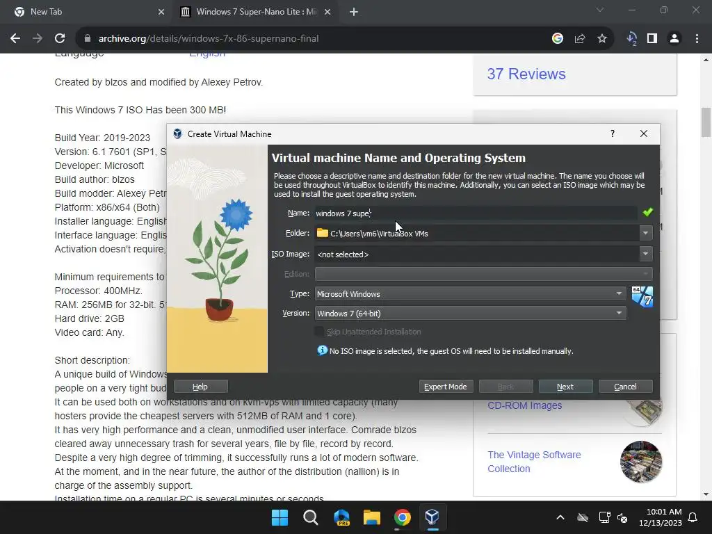Image resolution: width=712 pixels, height=534 pixels.
Task: Open a new browser tab with plus
Action: [354, 12]
